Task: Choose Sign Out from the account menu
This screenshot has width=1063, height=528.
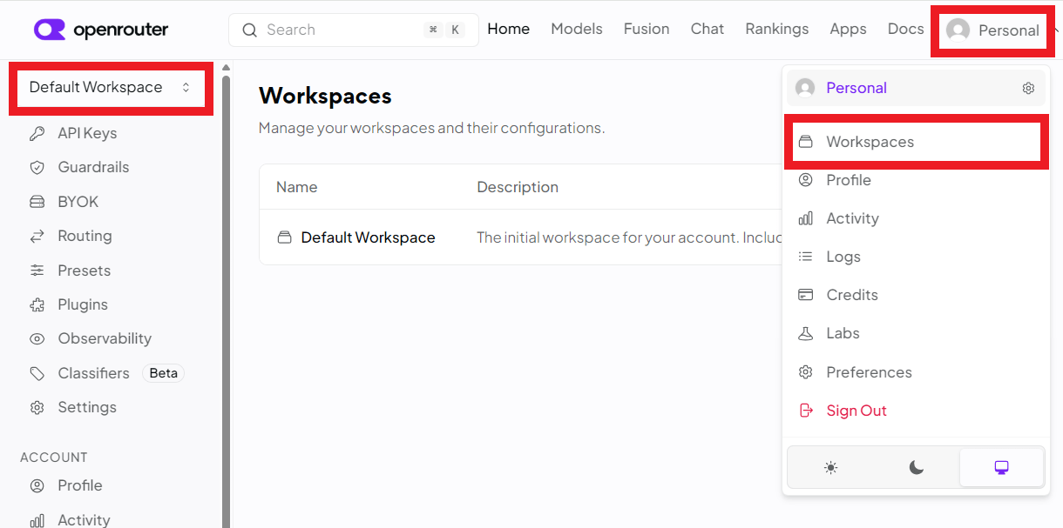Action: pos(916,411)
